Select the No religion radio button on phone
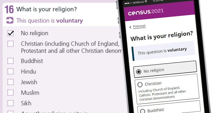 139,71
